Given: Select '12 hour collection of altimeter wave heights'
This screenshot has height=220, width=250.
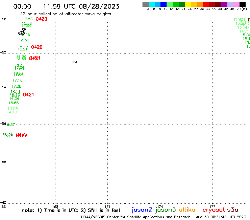Looking at the screenshot, I should (x=66, y=14).
